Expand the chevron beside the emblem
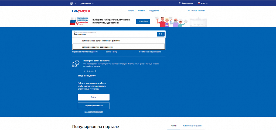The height and width of the screenshot is (130, 276). click(75, 3)
